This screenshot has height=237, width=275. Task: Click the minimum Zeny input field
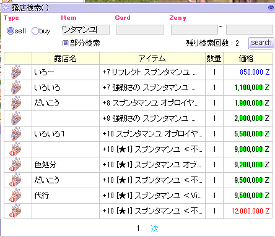point(194,30)
